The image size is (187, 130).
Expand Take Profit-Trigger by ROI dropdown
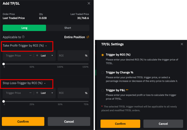(x=25, y=46)
